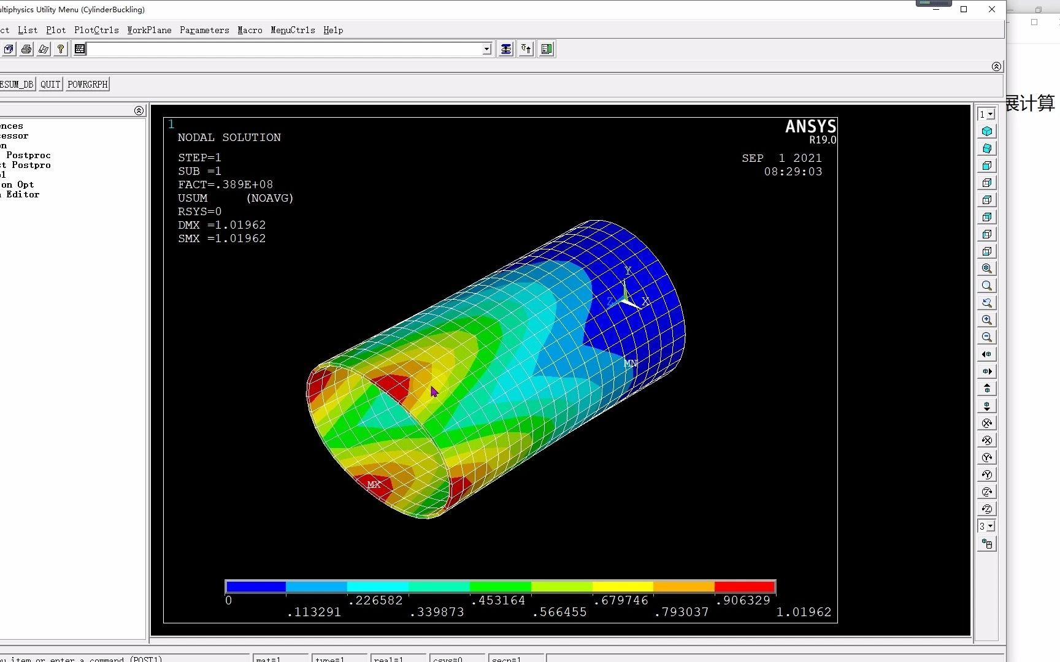The height and width of the screenshot is (662, 1060).
Task: Rotate model about Y clockwise icon
Action: 986,457
